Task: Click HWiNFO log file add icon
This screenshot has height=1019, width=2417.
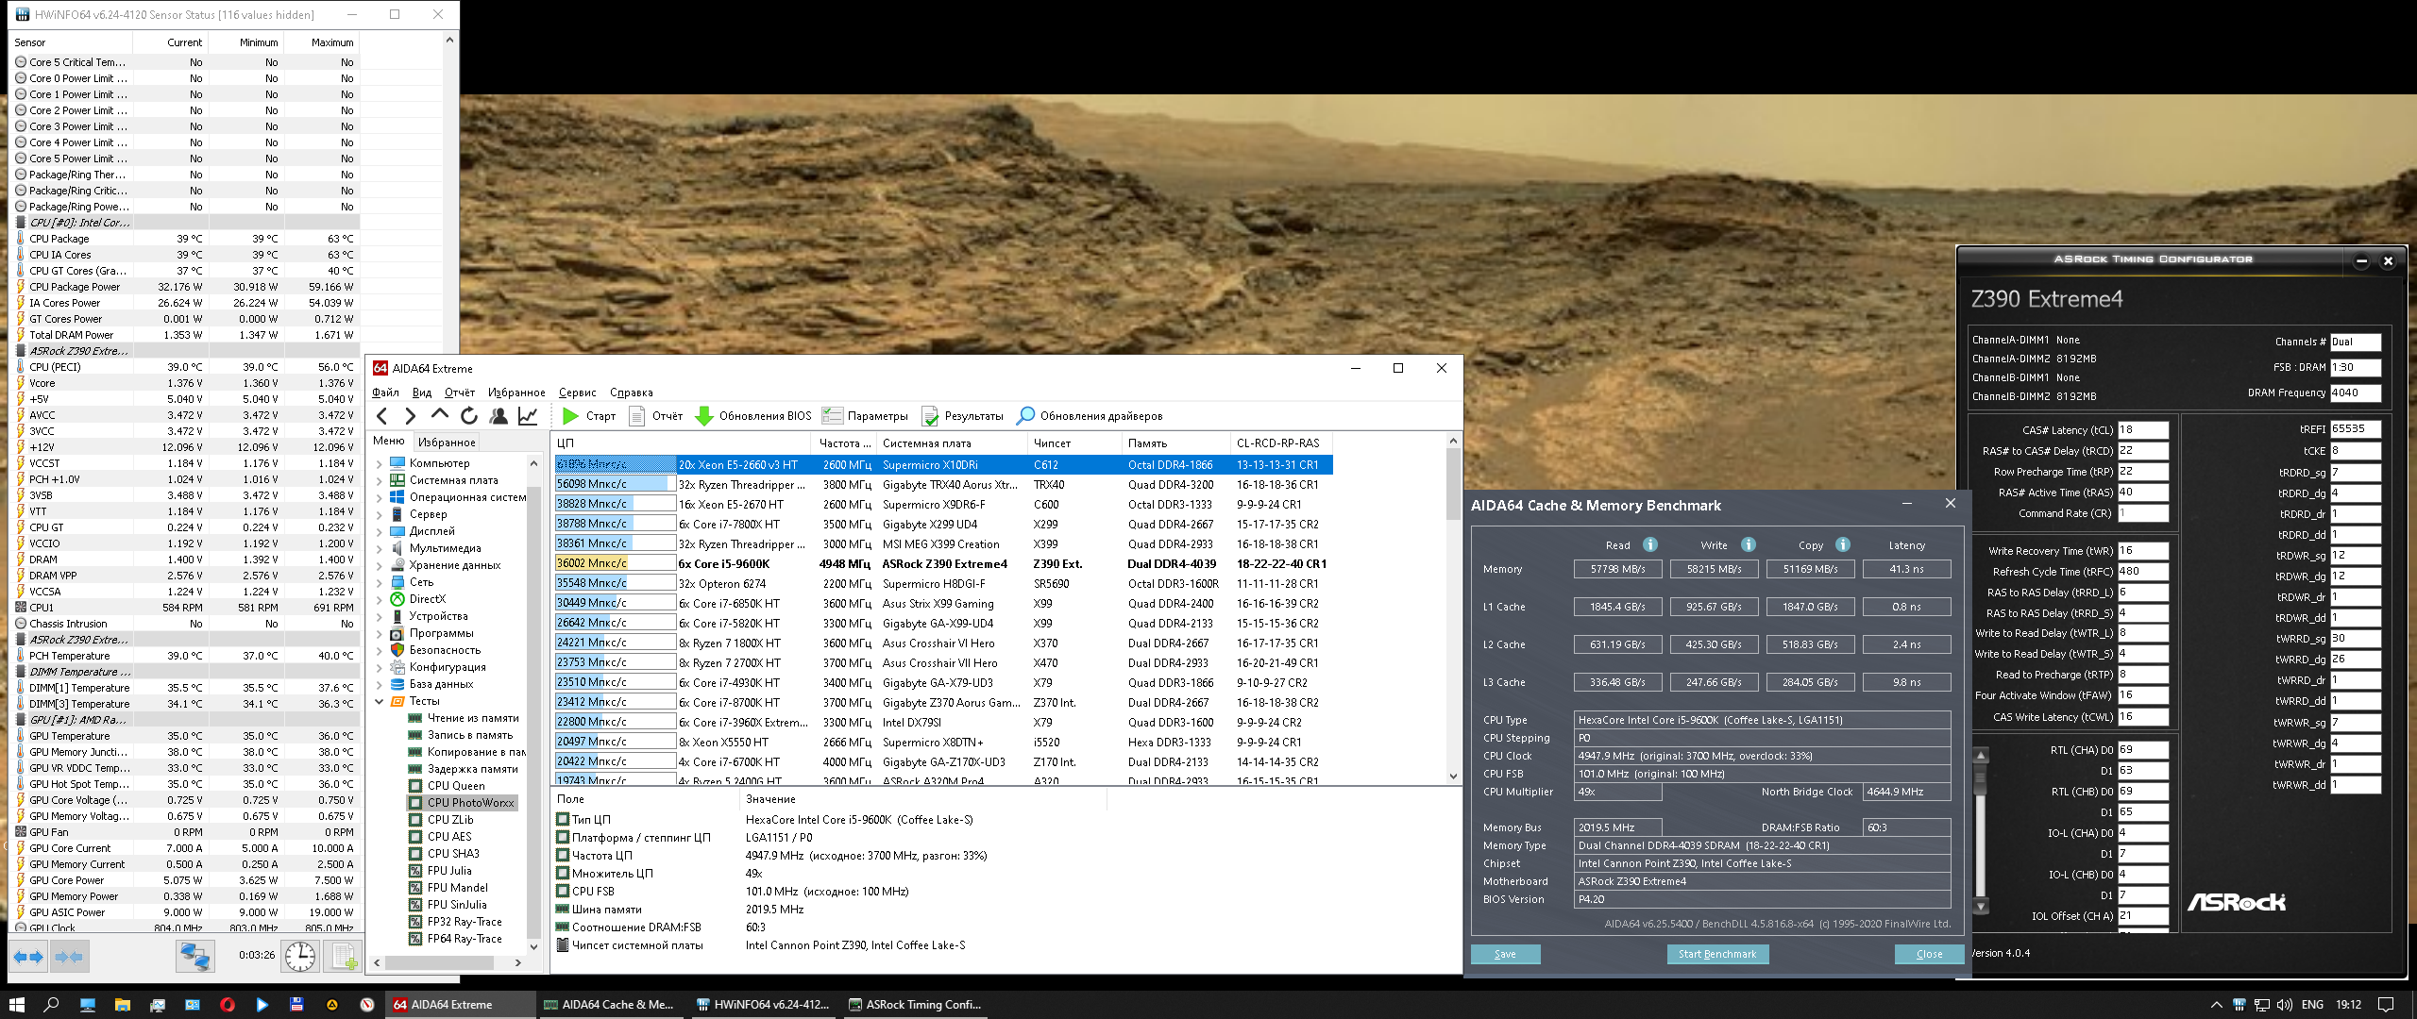Action: click(343, 957)
